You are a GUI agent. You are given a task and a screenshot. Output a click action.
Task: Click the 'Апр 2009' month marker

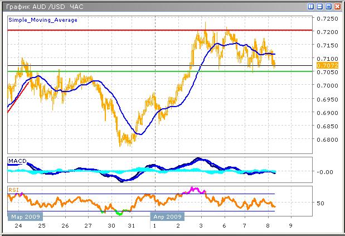coord(167,215)
